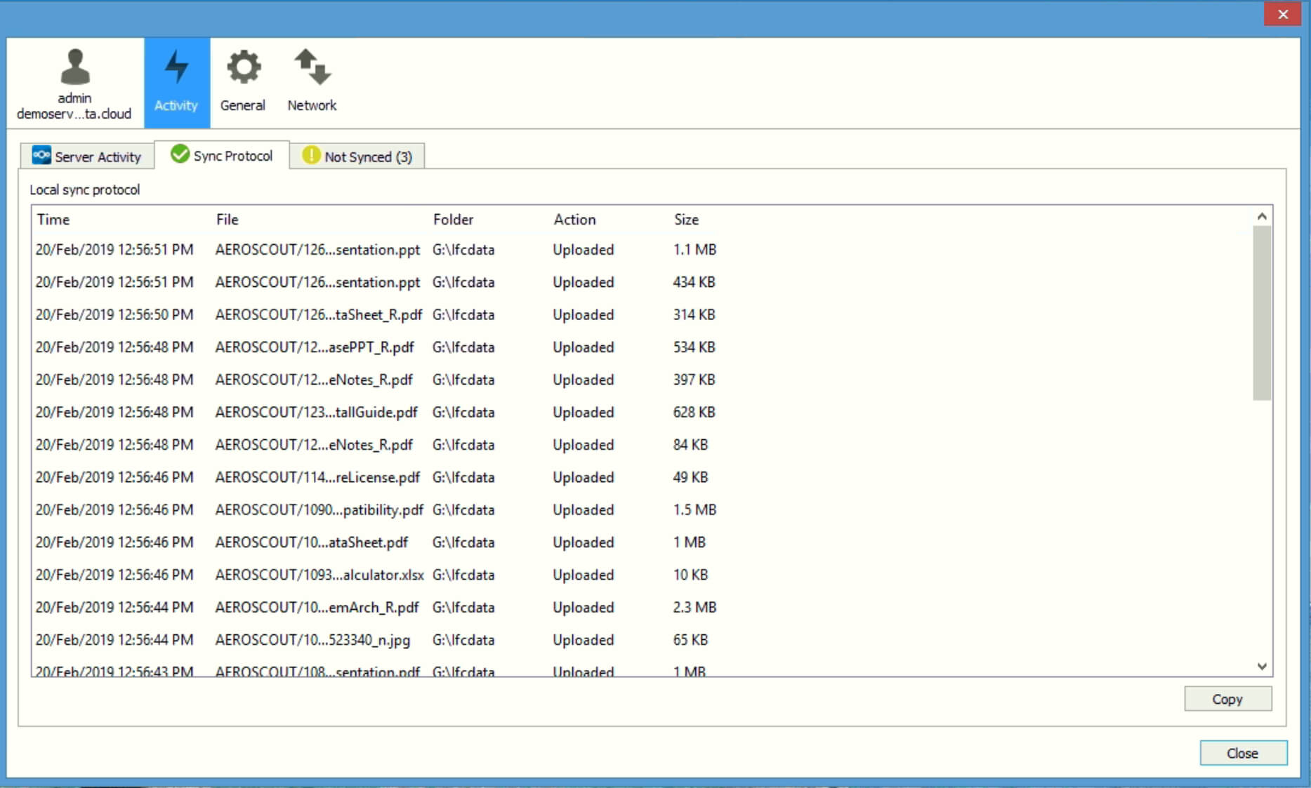Click the File column header
The height and width of the screenshot is (788, 1311).
(227, 219)
